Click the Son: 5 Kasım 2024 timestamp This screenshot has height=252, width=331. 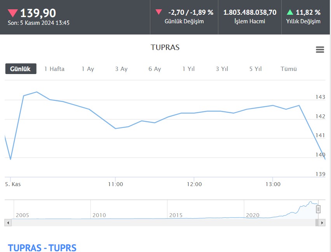(x=38, y=23)
